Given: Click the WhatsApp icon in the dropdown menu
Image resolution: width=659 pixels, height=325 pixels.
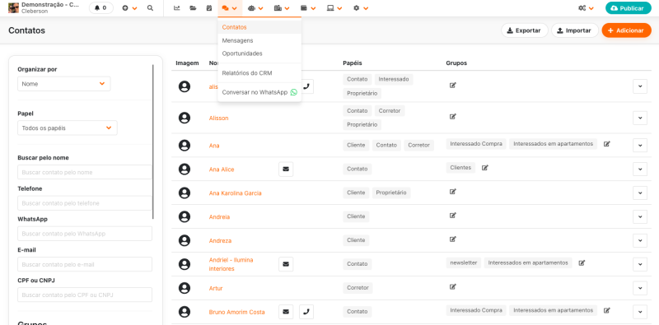Looking at the screenshot, I should pyautogui.click(x=293, y=92).
